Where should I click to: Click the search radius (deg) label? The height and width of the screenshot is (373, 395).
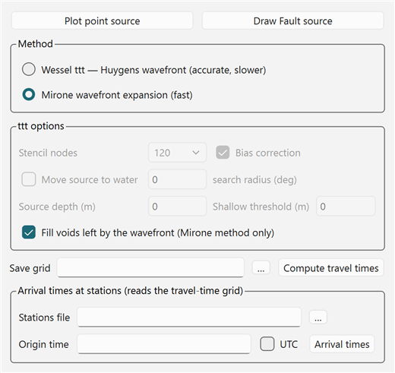point(254,180)
